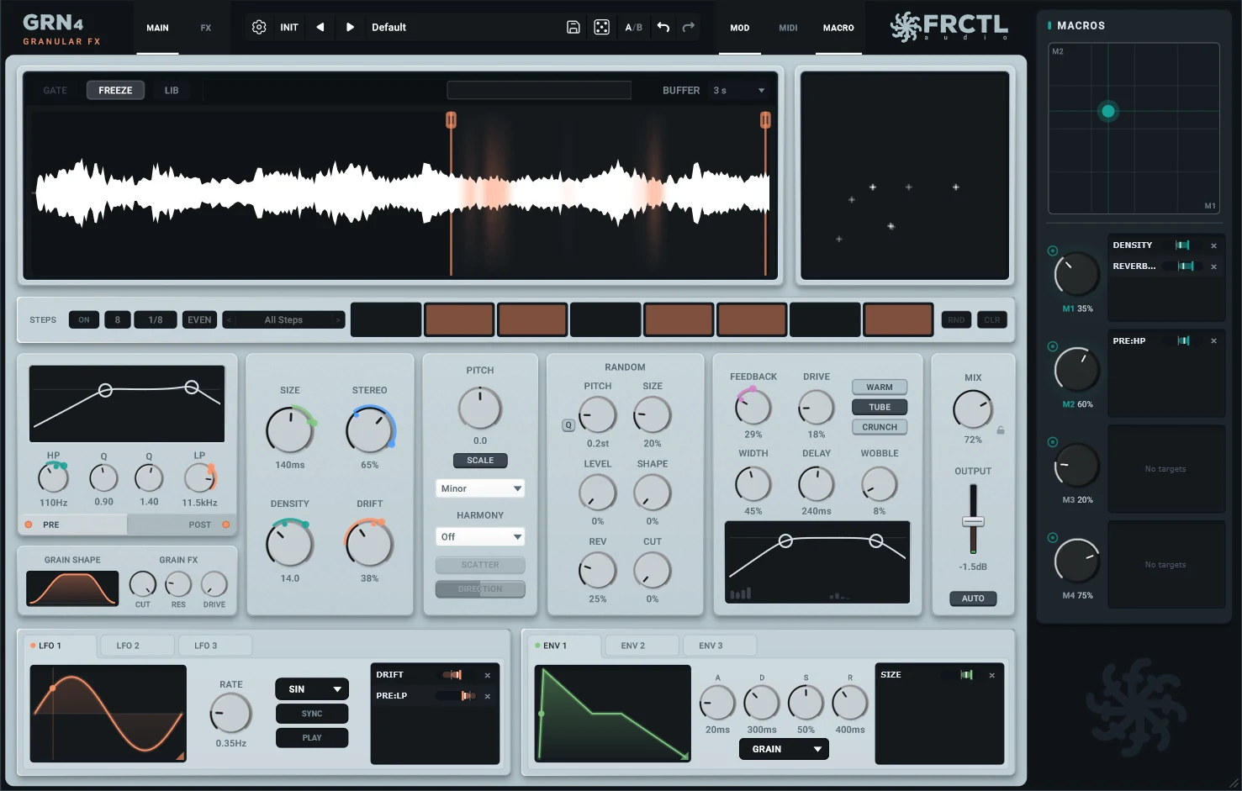Remove the PRE:HP target from macro M2
This screenshot has height=791, width=1242.
[1213, 341]
